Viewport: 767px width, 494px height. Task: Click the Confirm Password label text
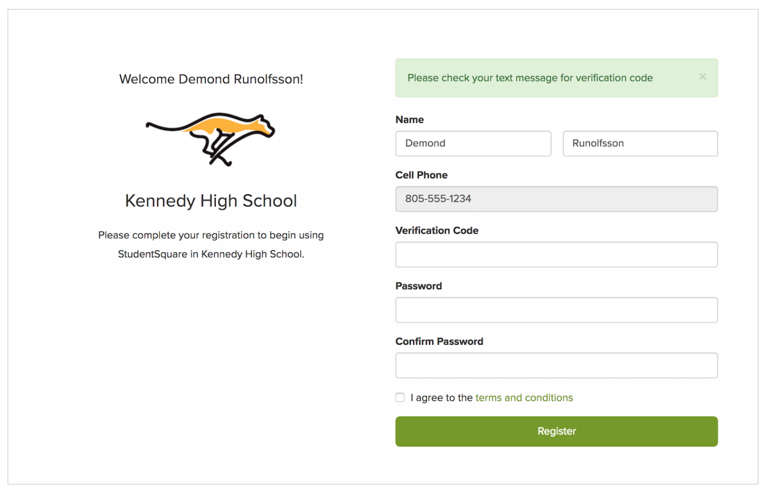point(439,341)
